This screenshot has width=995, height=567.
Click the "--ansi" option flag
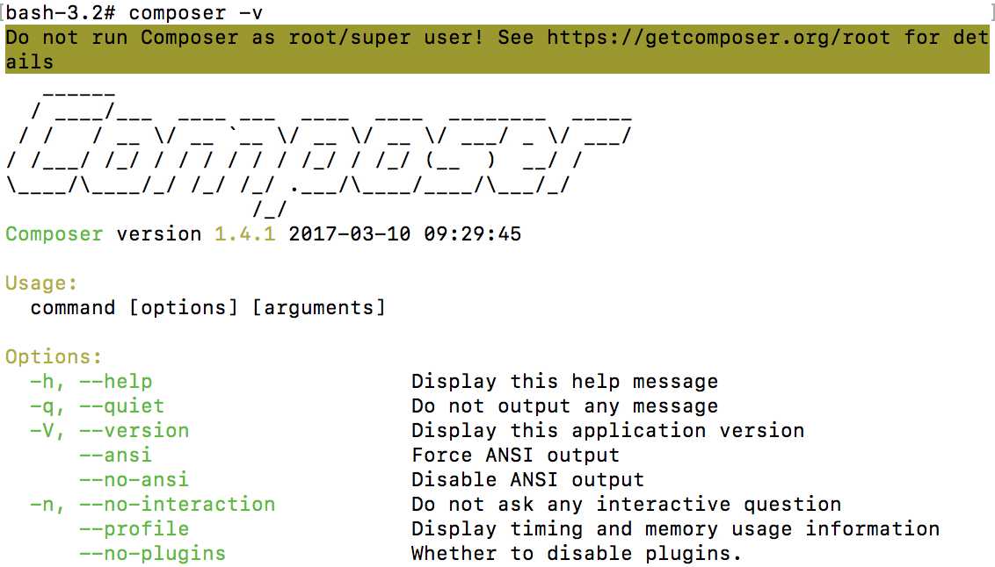click(x=115, y=456)
